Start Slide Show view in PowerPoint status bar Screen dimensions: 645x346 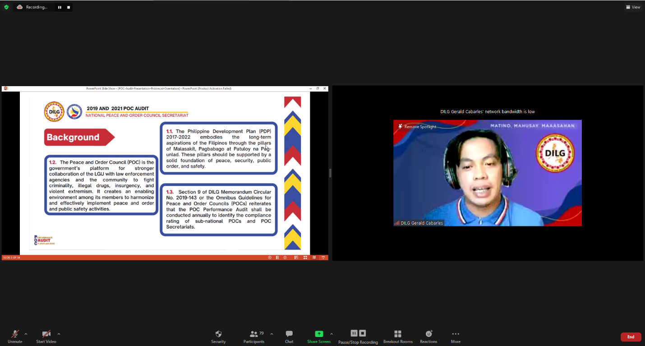tap(323, 258)
